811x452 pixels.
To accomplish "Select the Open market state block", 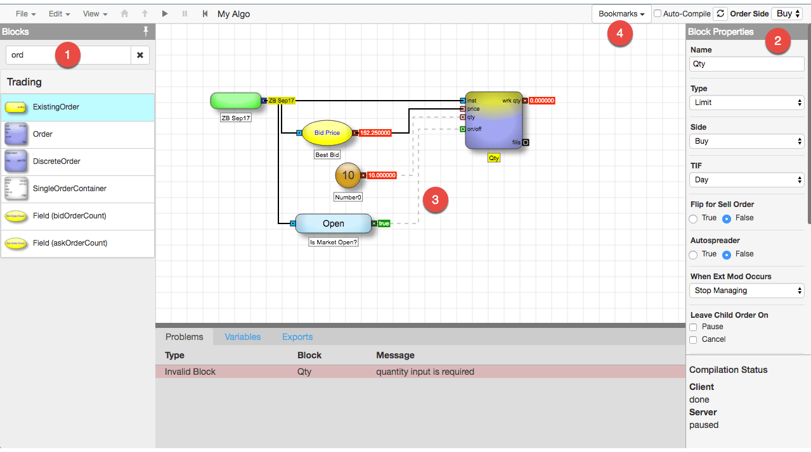I will click(334, 223).
